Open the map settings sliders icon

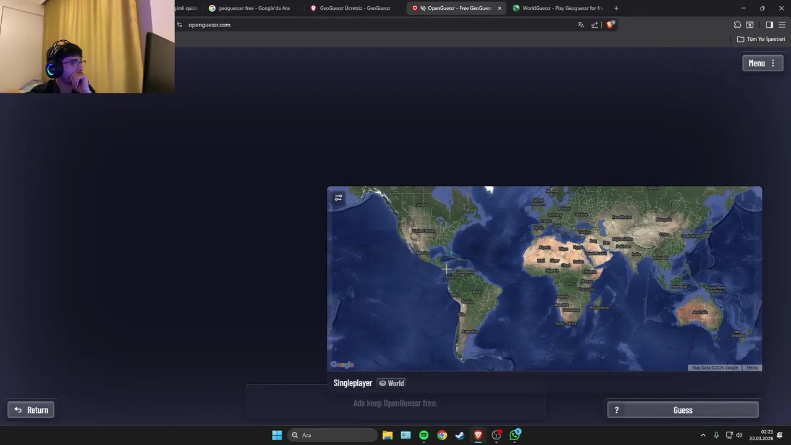pos(338,198)
